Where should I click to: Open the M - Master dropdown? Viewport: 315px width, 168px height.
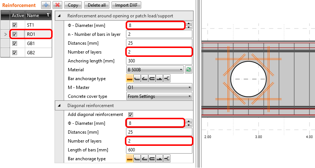[159, 88]
